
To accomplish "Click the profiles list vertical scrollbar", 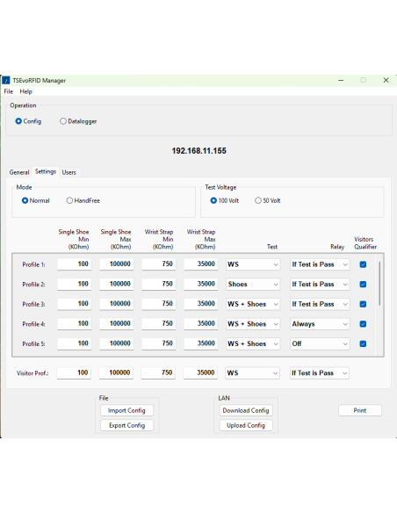I will pyautogui.click(x=379, y=284).
